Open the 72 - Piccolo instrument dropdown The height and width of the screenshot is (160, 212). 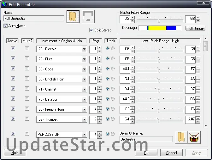[84, 49]
